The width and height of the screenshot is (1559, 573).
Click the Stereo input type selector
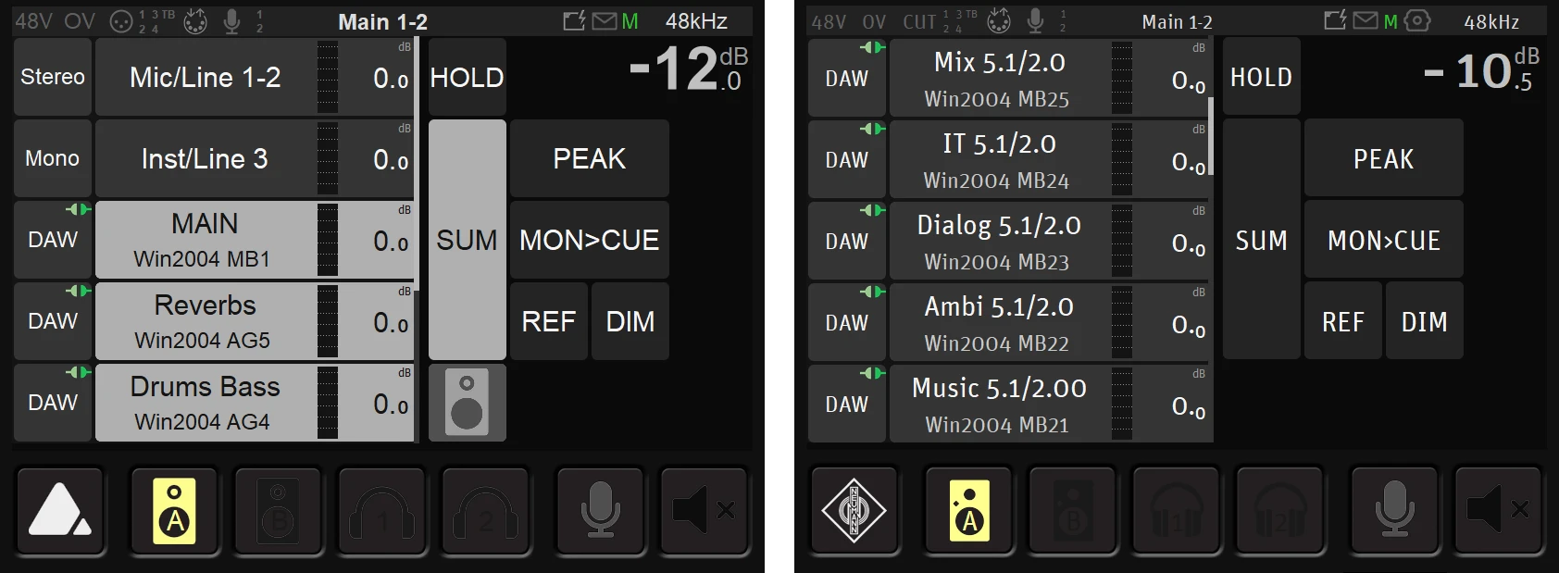53,77
